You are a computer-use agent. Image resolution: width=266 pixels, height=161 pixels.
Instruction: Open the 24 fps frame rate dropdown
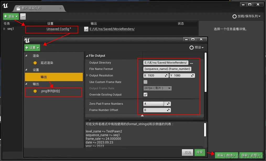click(158, 88)
